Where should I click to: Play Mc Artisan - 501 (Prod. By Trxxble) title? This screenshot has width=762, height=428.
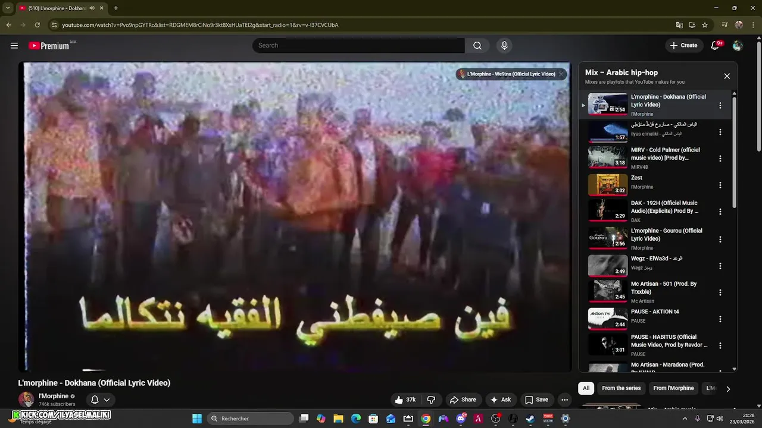tap(664, 288)
